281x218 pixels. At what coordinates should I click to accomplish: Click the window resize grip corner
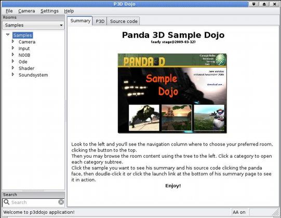click(276, 212)
